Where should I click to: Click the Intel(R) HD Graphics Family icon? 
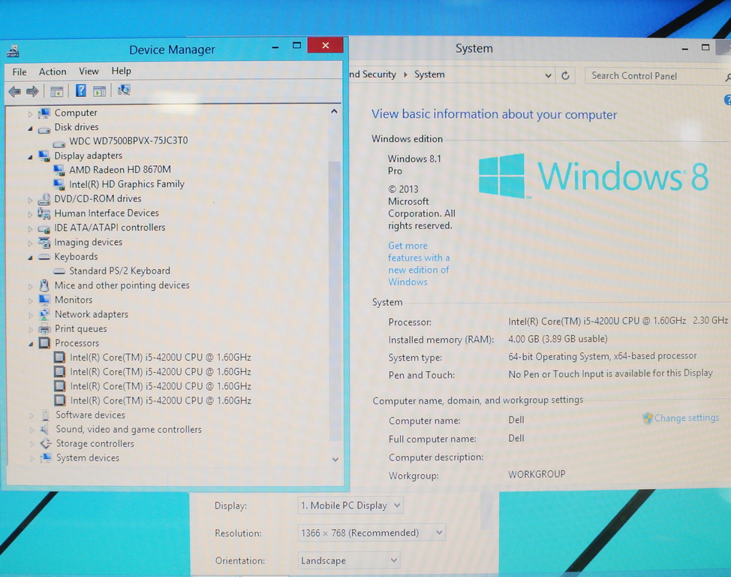[x=59, y=184]
